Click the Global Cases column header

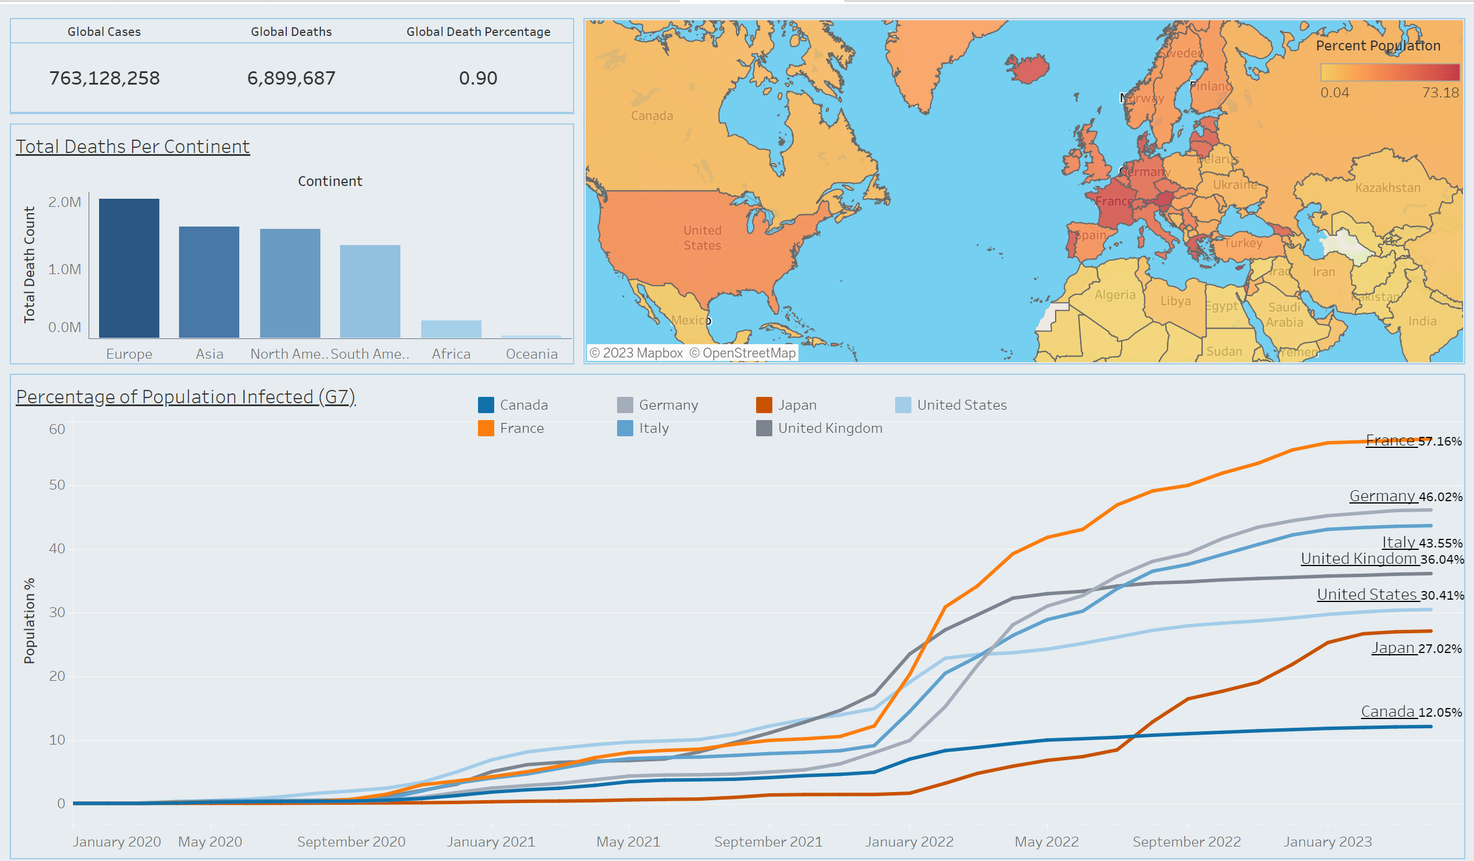click(x=104, y=32)
